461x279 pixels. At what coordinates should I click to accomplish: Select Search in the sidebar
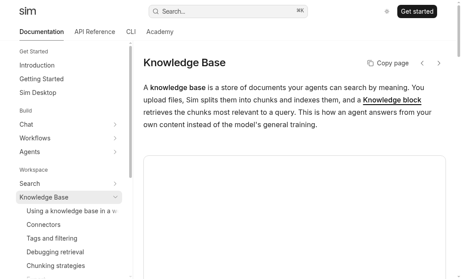pos(30,184)
